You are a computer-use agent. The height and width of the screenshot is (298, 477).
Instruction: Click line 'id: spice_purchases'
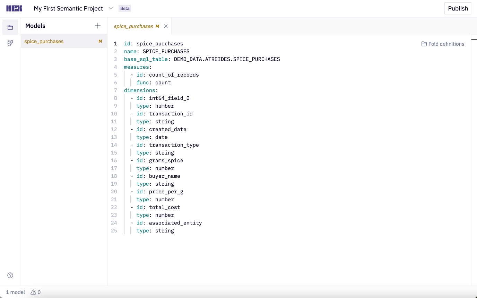(x=154, y=44)
